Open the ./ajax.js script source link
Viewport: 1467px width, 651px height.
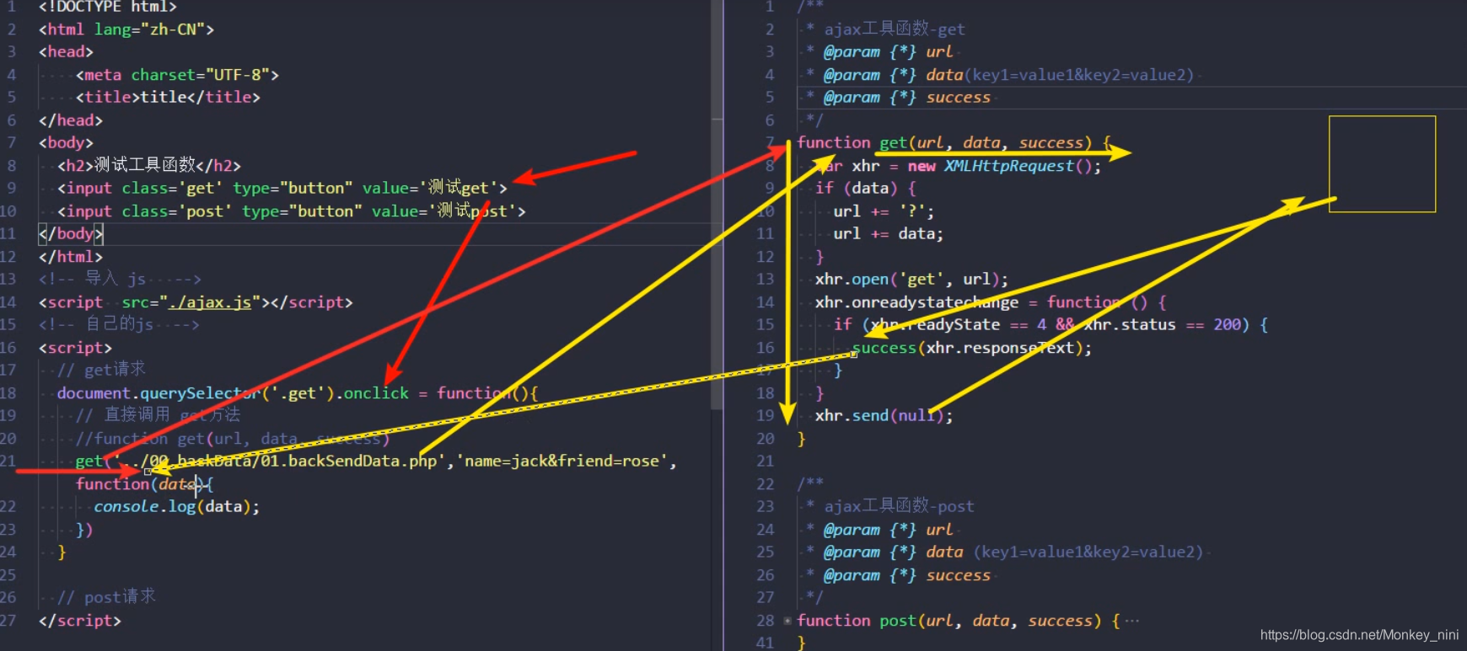tap(210, 302)
